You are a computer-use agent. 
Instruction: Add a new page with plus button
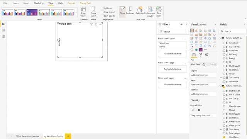[x=68, y=136]
